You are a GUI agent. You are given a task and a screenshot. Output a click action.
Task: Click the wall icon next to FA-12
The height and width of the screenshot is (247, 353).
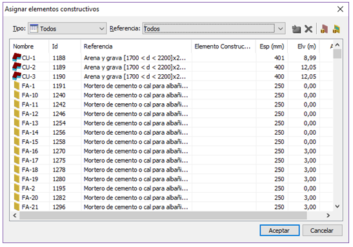(17, 114)
